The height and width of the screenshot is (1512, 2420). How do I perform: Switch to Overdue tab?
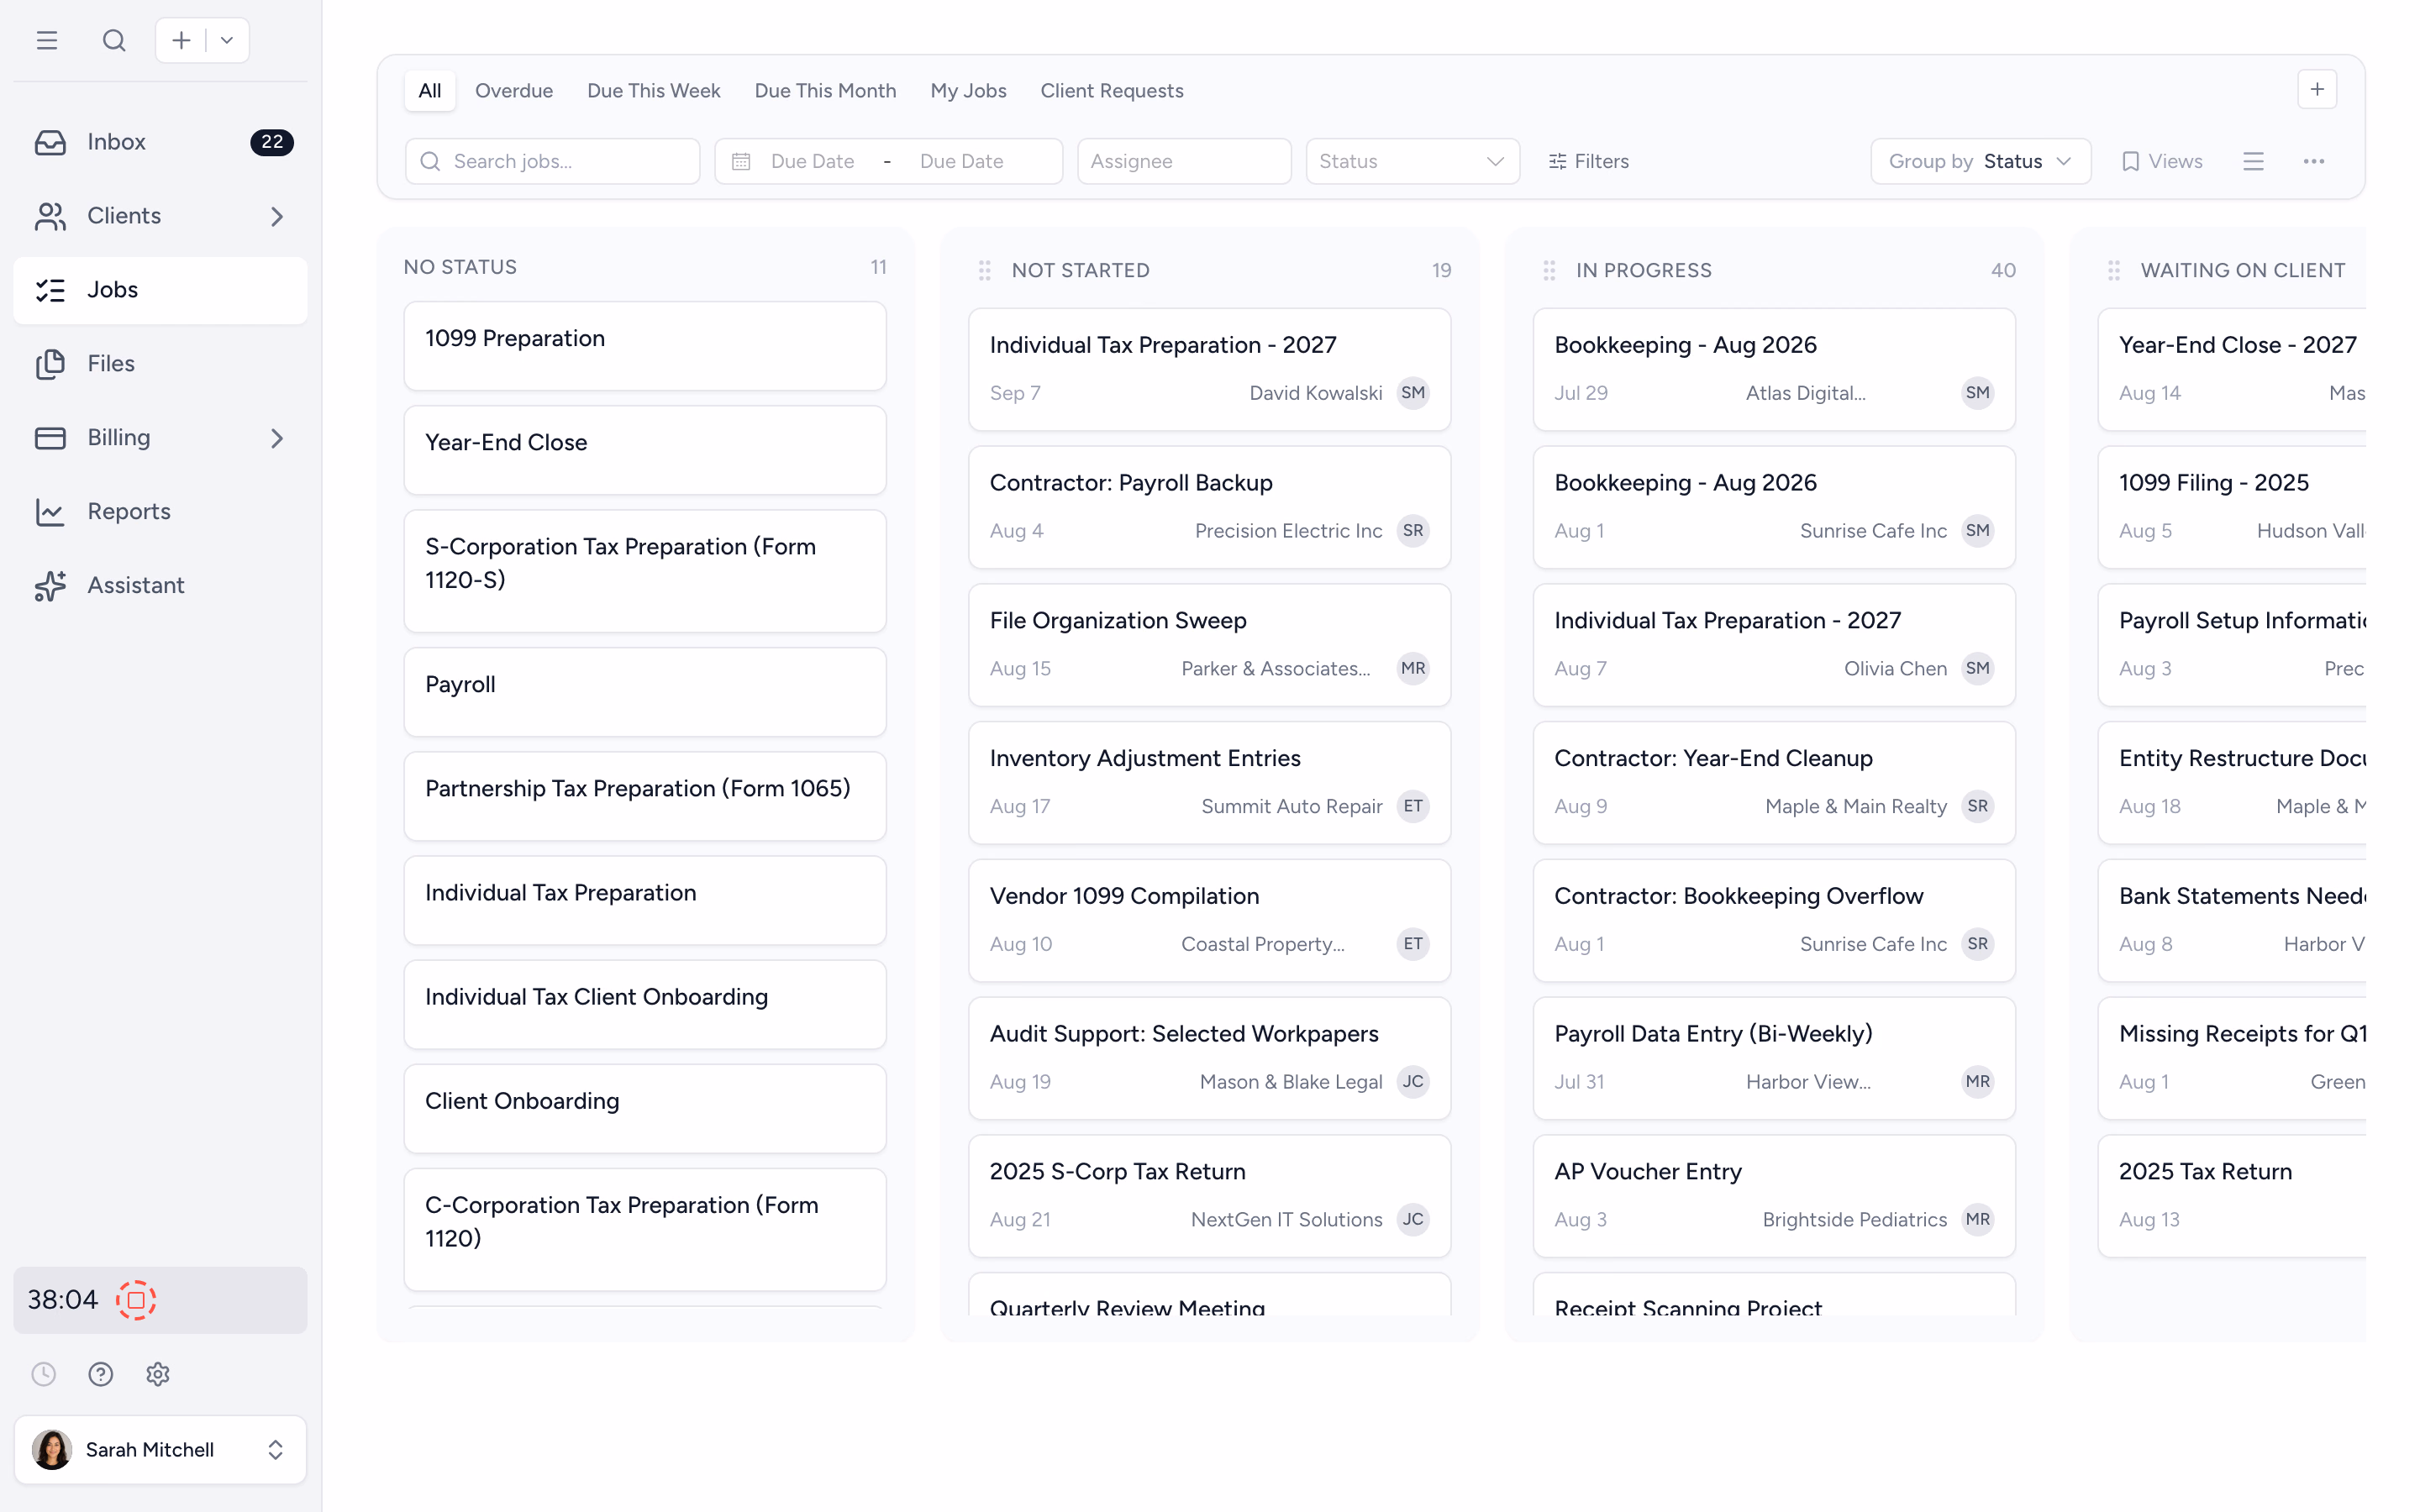point(514,91)
